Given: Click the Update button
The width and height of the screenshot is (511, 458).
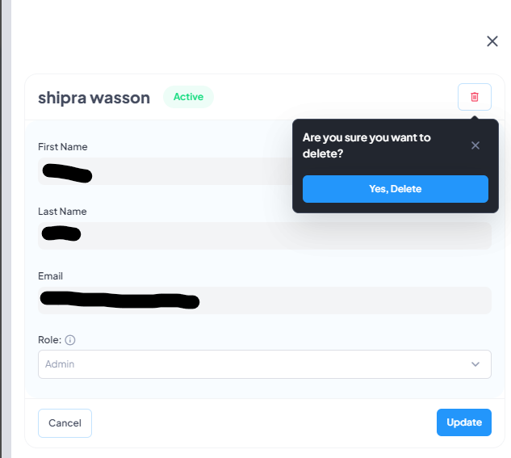Looking at the screenshot, I should (x=464, y=422).
